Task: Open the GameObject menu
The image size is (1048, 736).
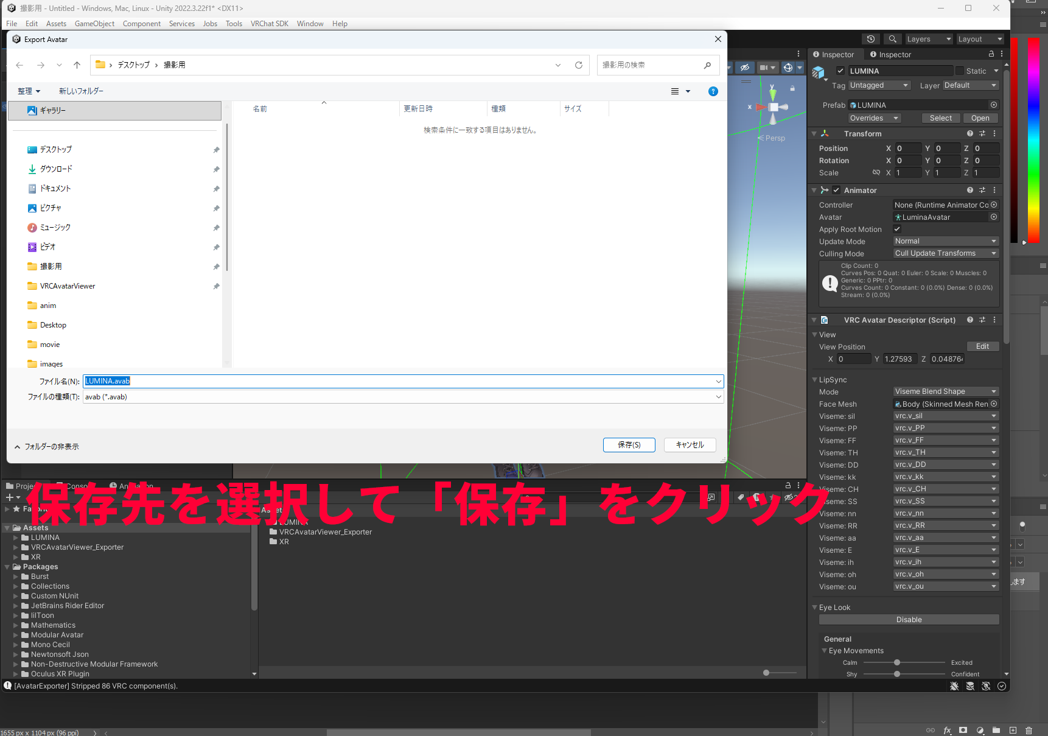Action: click(94, 24)
